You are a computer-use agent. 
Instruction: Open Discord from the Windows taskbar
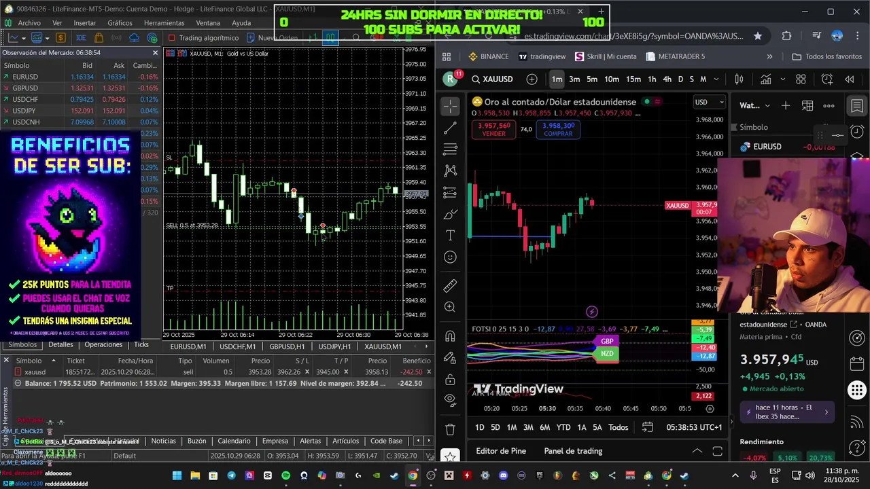click(503, 475)
